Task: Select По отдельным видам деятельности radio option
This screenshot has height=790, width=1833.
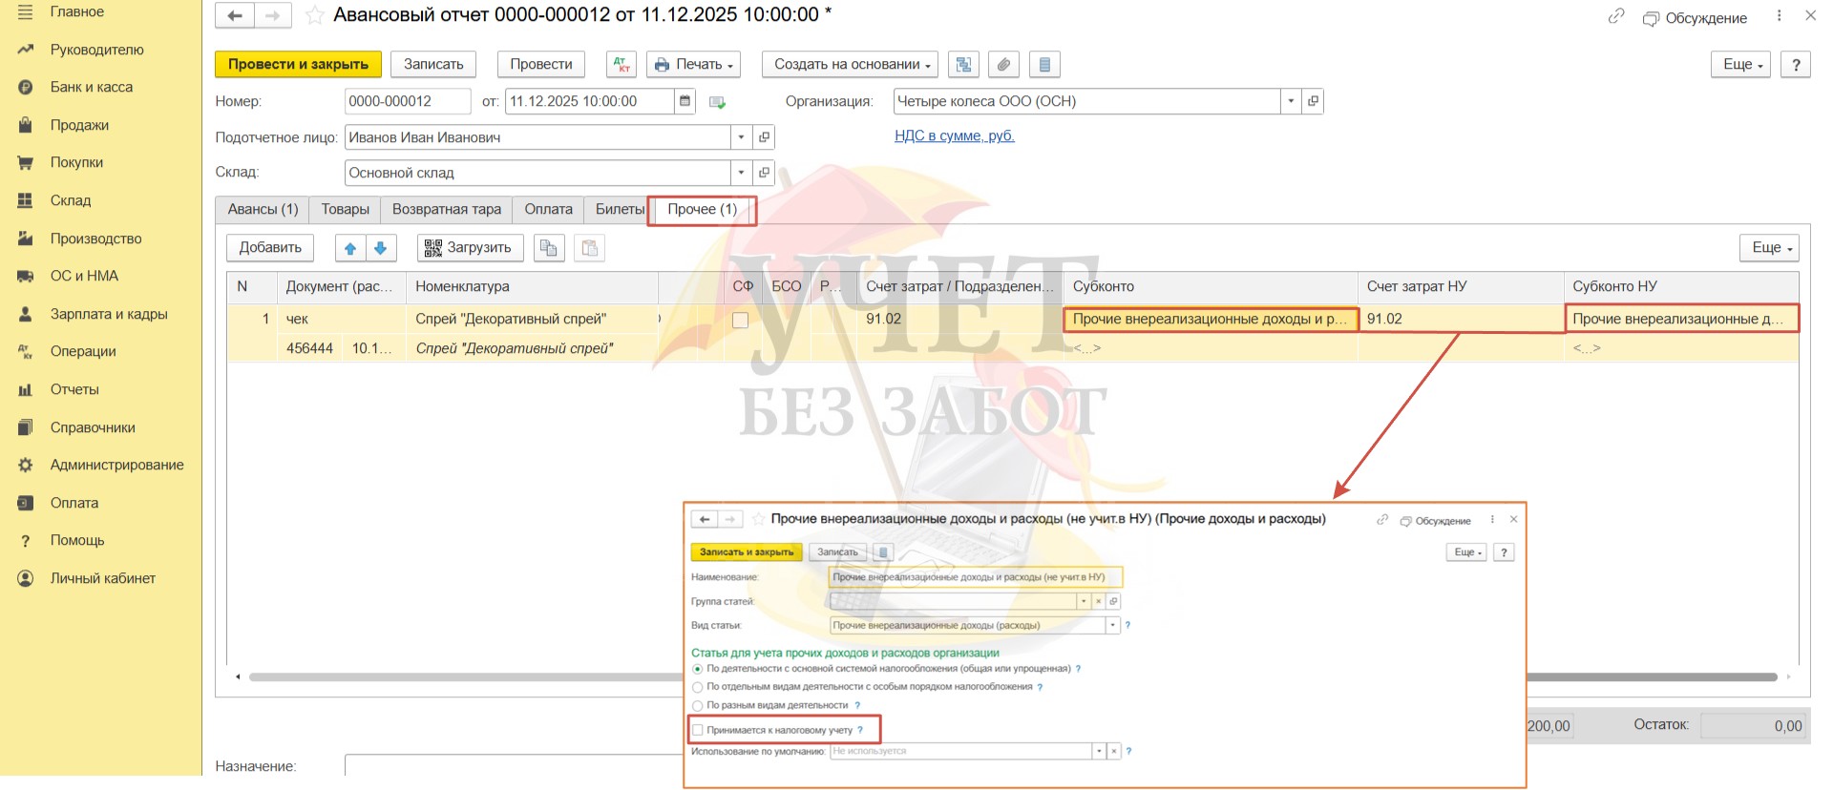Action: point(698,687)
